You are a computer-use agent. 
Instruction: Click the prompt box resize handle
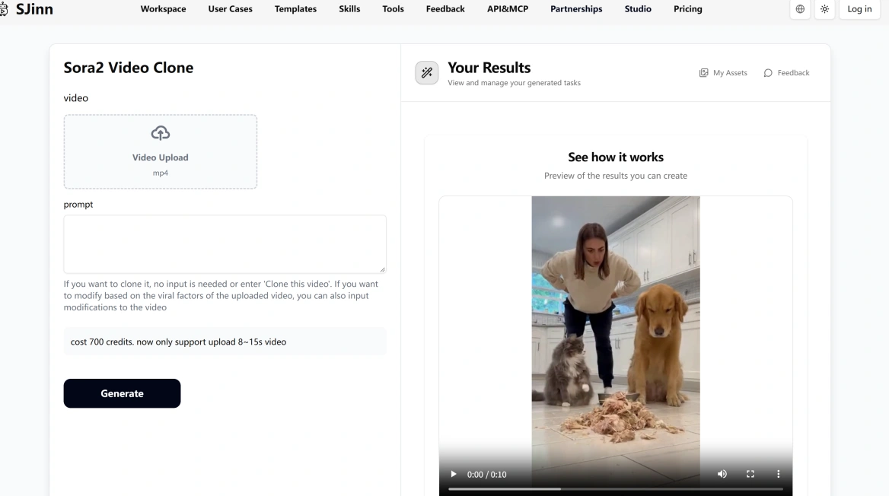[x=383, y=270]
